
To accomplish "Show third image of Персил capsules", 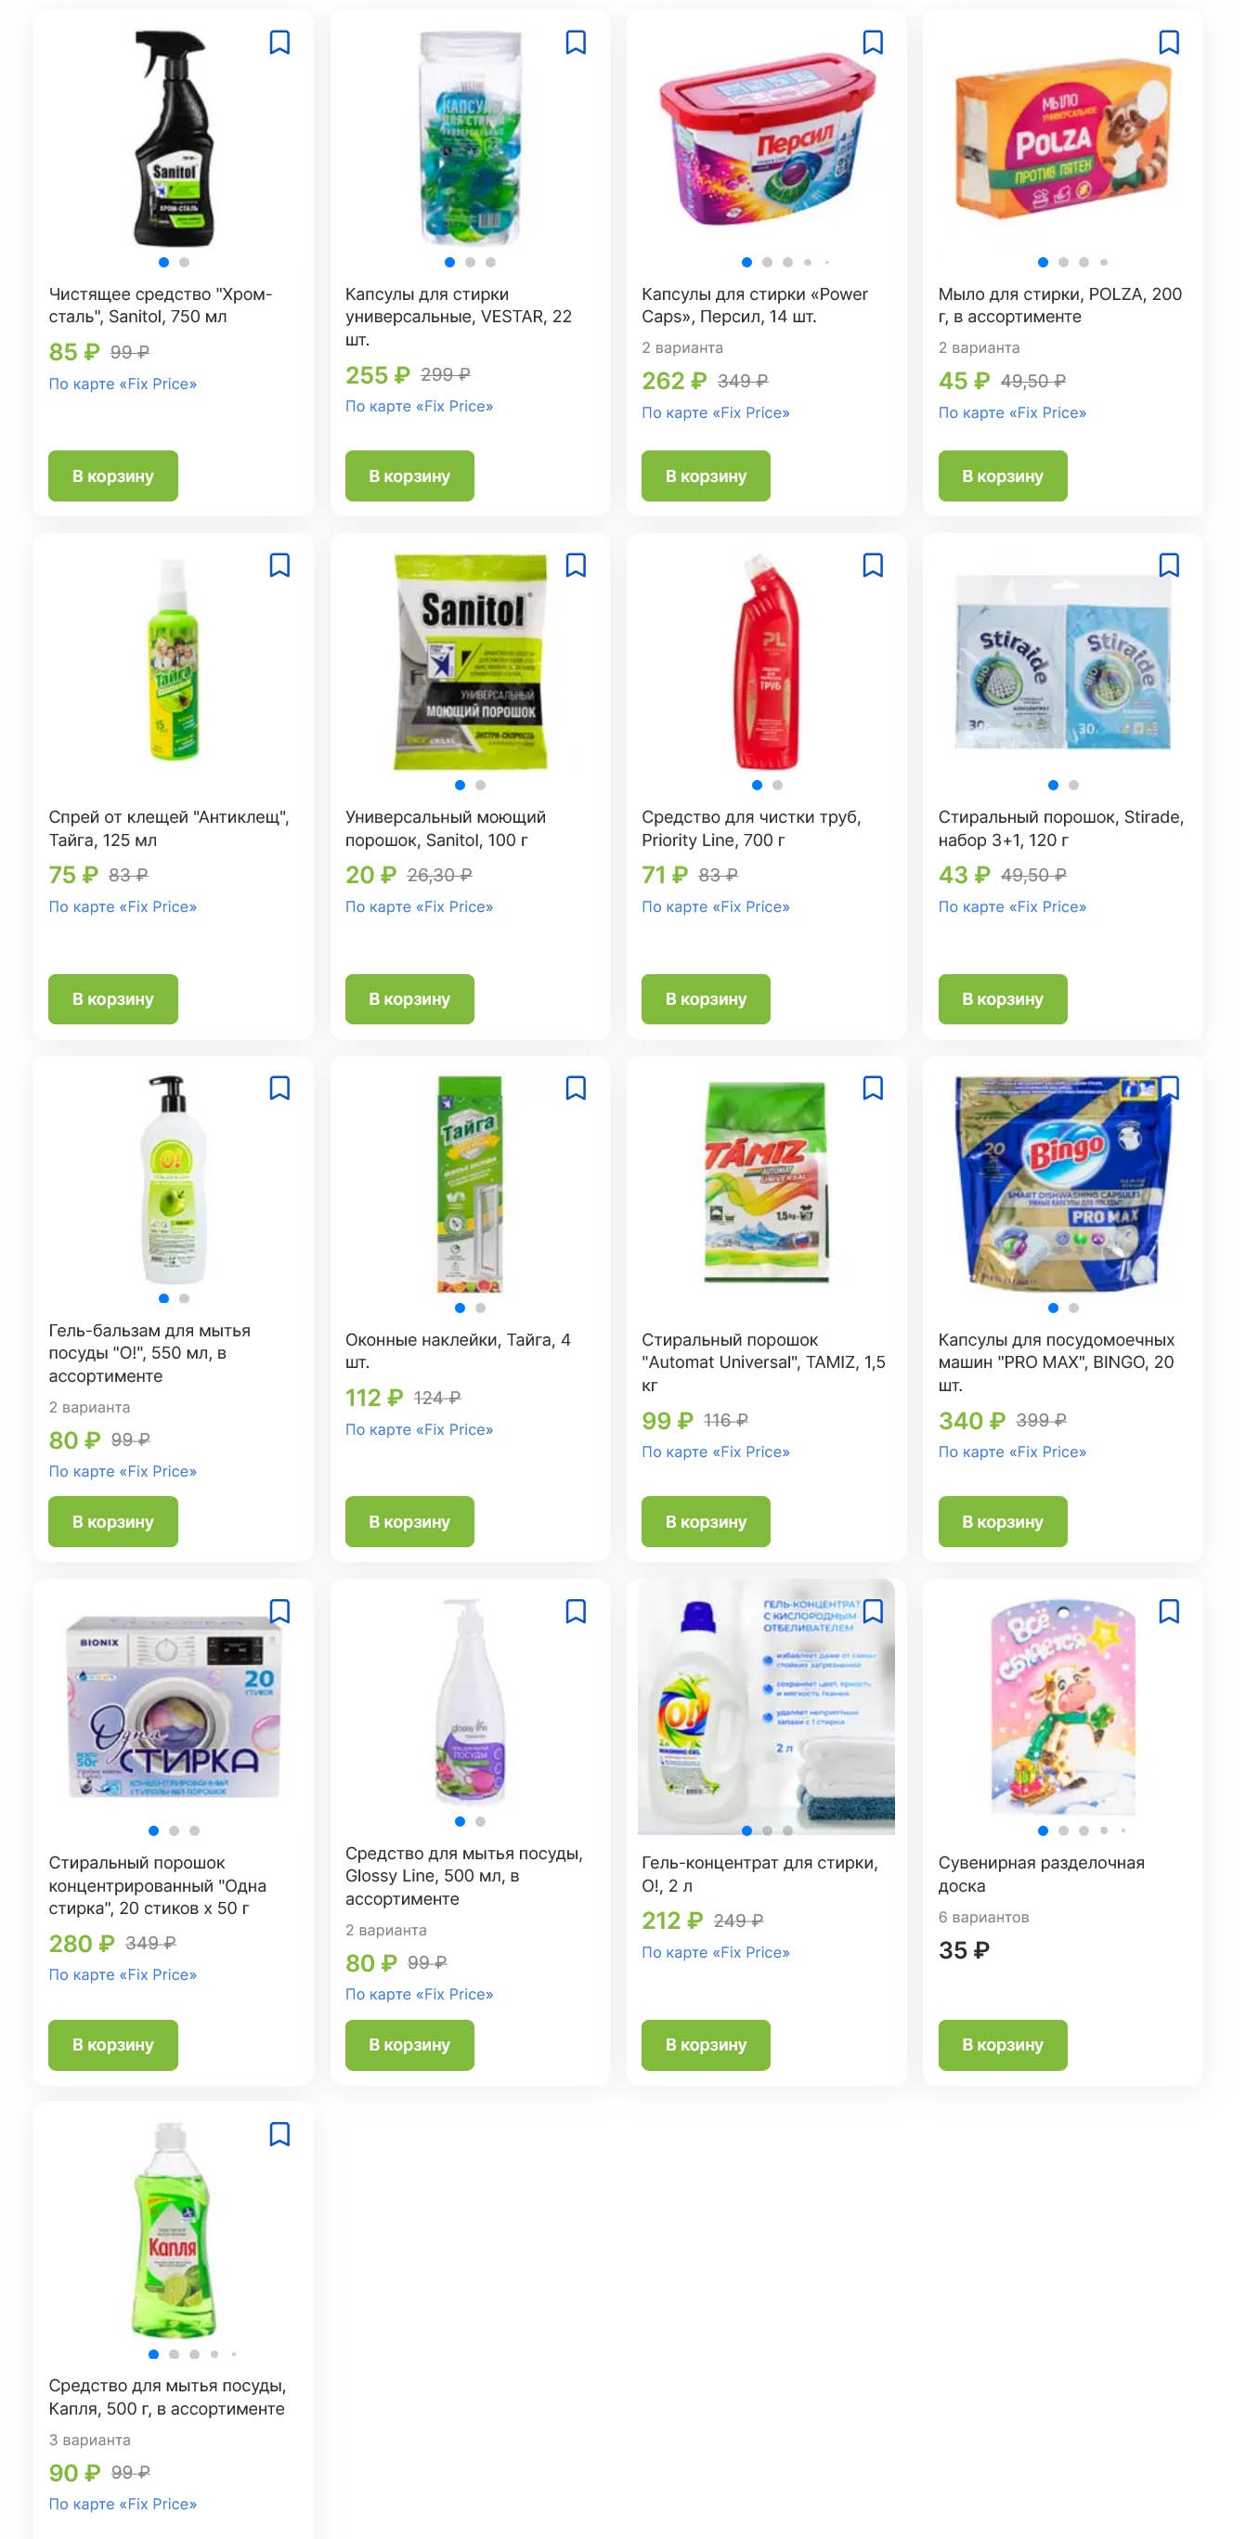I will pos(787,262).
